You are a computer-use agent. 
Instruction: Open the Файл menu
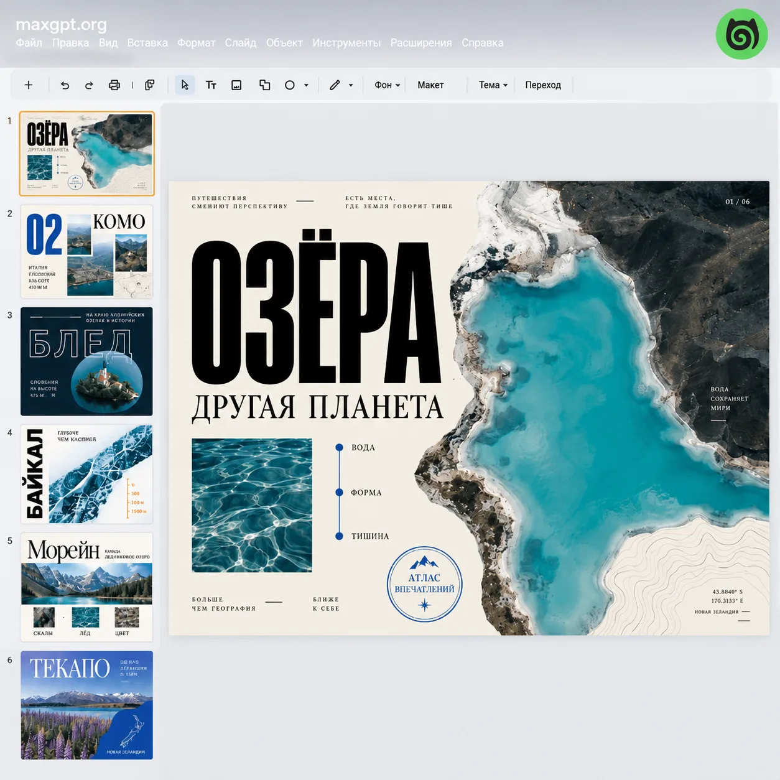[29, 43]
